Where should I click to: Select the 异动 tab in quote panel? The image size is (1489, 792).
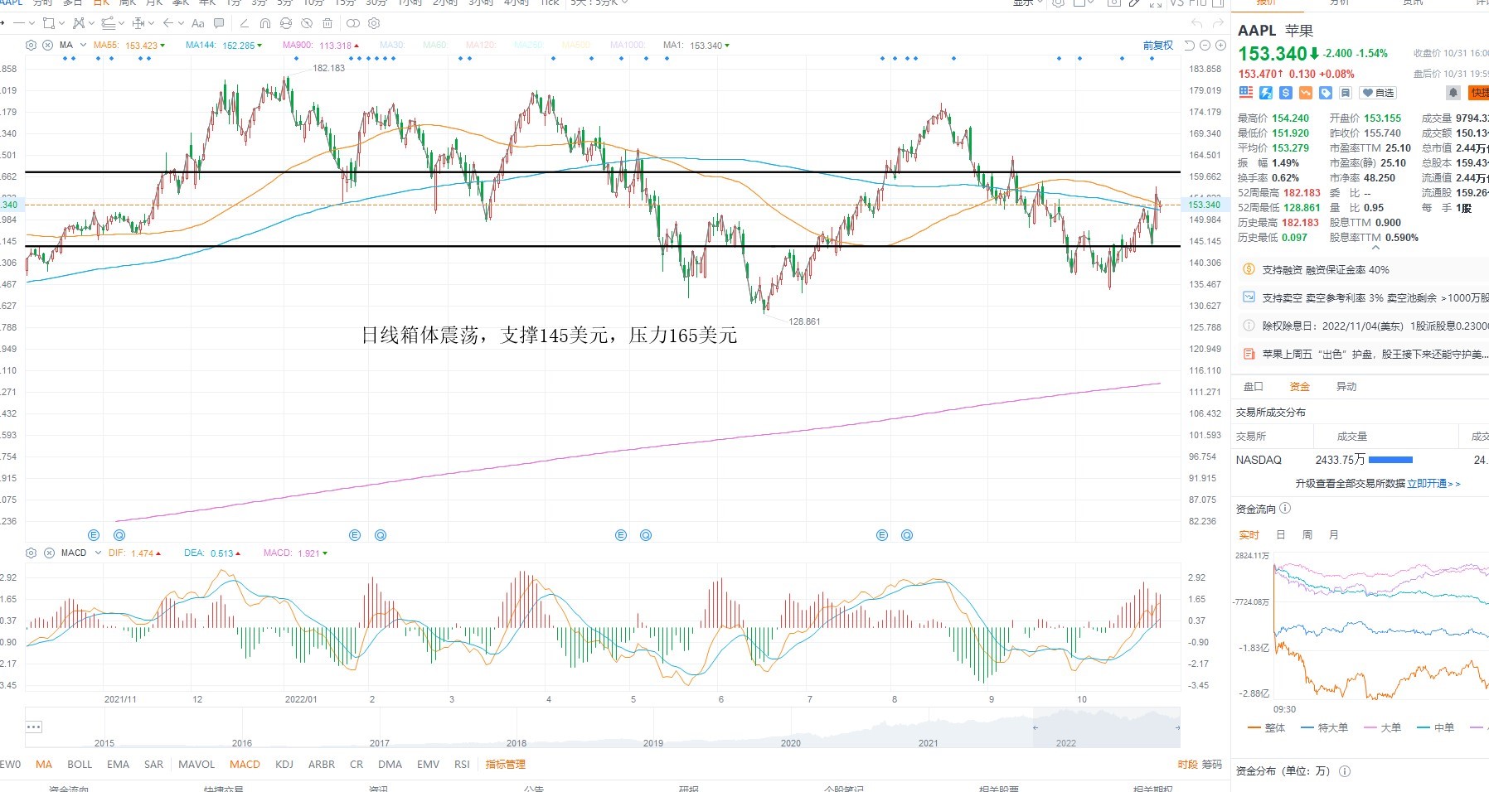point(1346,387)
